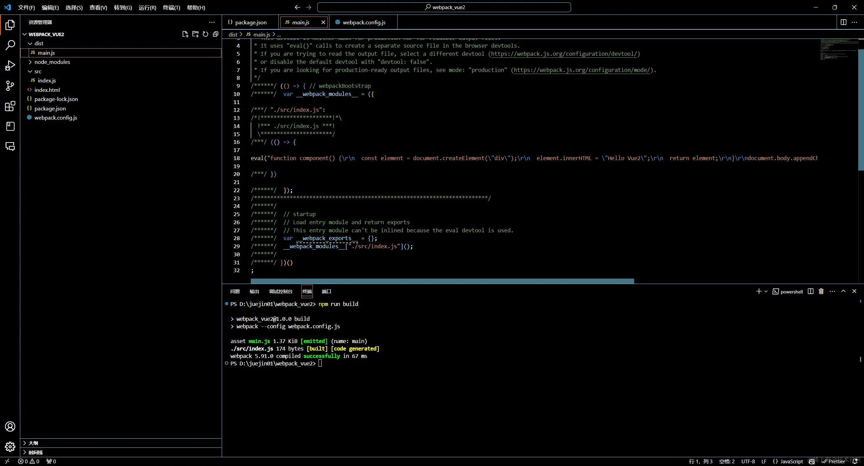Collapse the dist folder
This screenshot has width=864, height=466.
(x=38, y=44)
